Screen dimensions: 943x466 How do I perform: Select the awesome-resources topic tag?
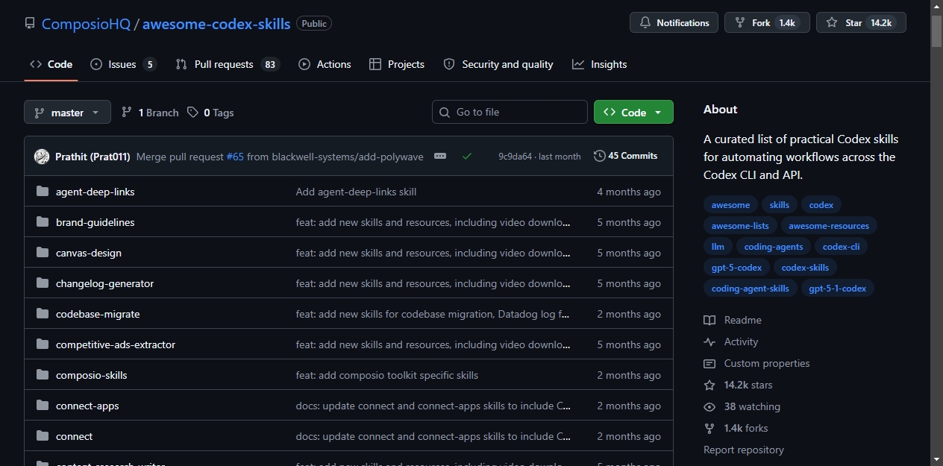tap(829, 226)
